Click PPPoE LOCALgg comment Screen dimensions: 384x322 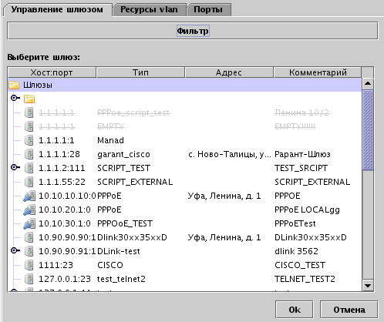pos(307,210)
